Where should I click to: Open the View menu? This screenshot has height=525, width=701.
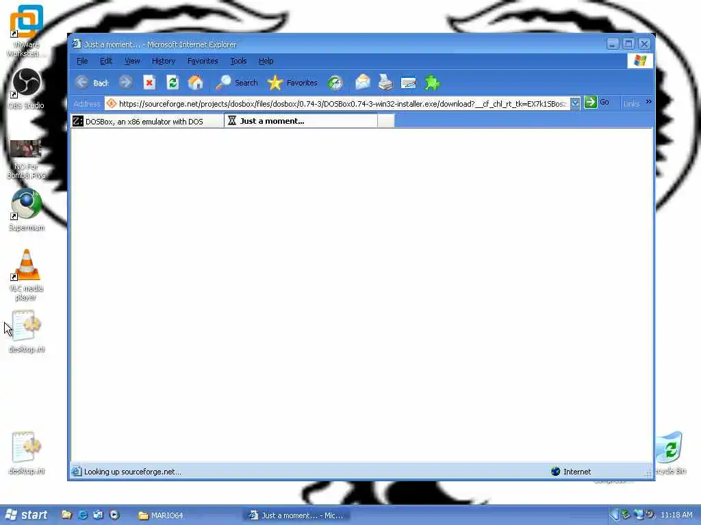point(132,61)
